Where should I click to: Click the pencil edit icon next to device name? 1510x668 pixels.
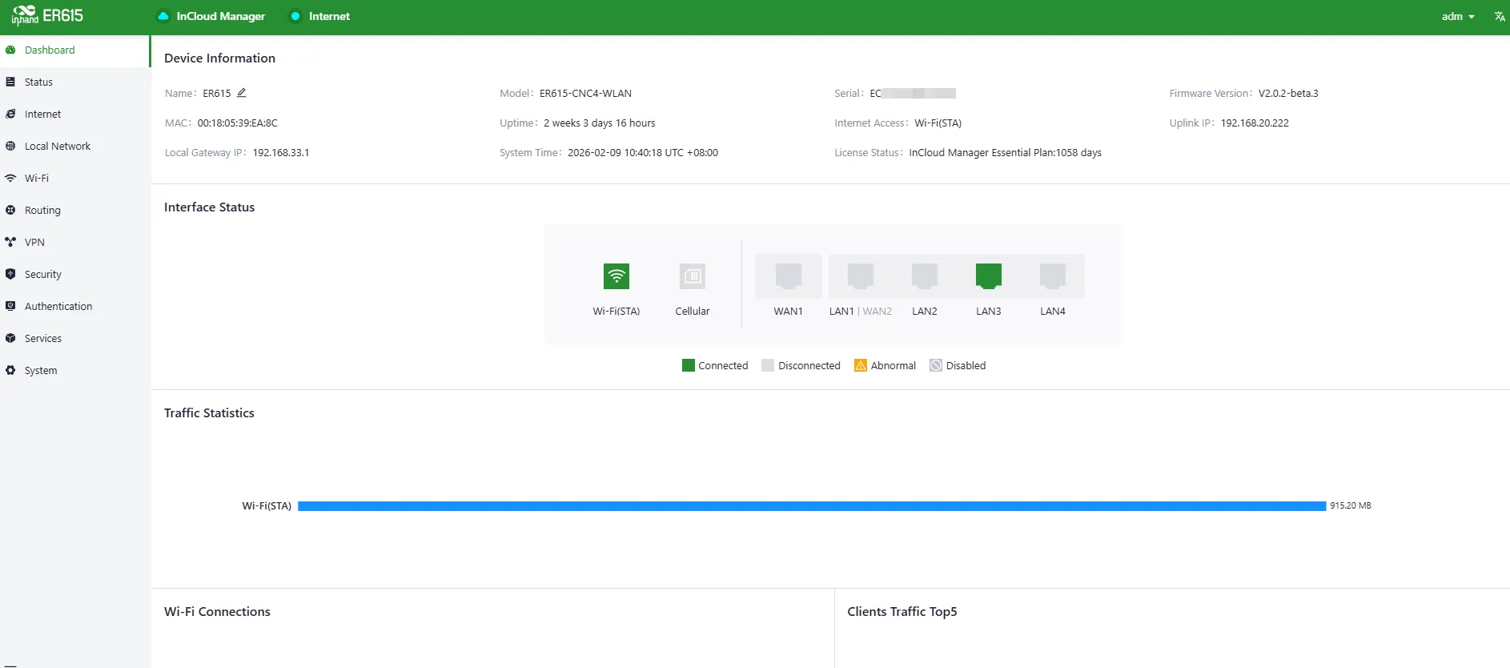241,93
